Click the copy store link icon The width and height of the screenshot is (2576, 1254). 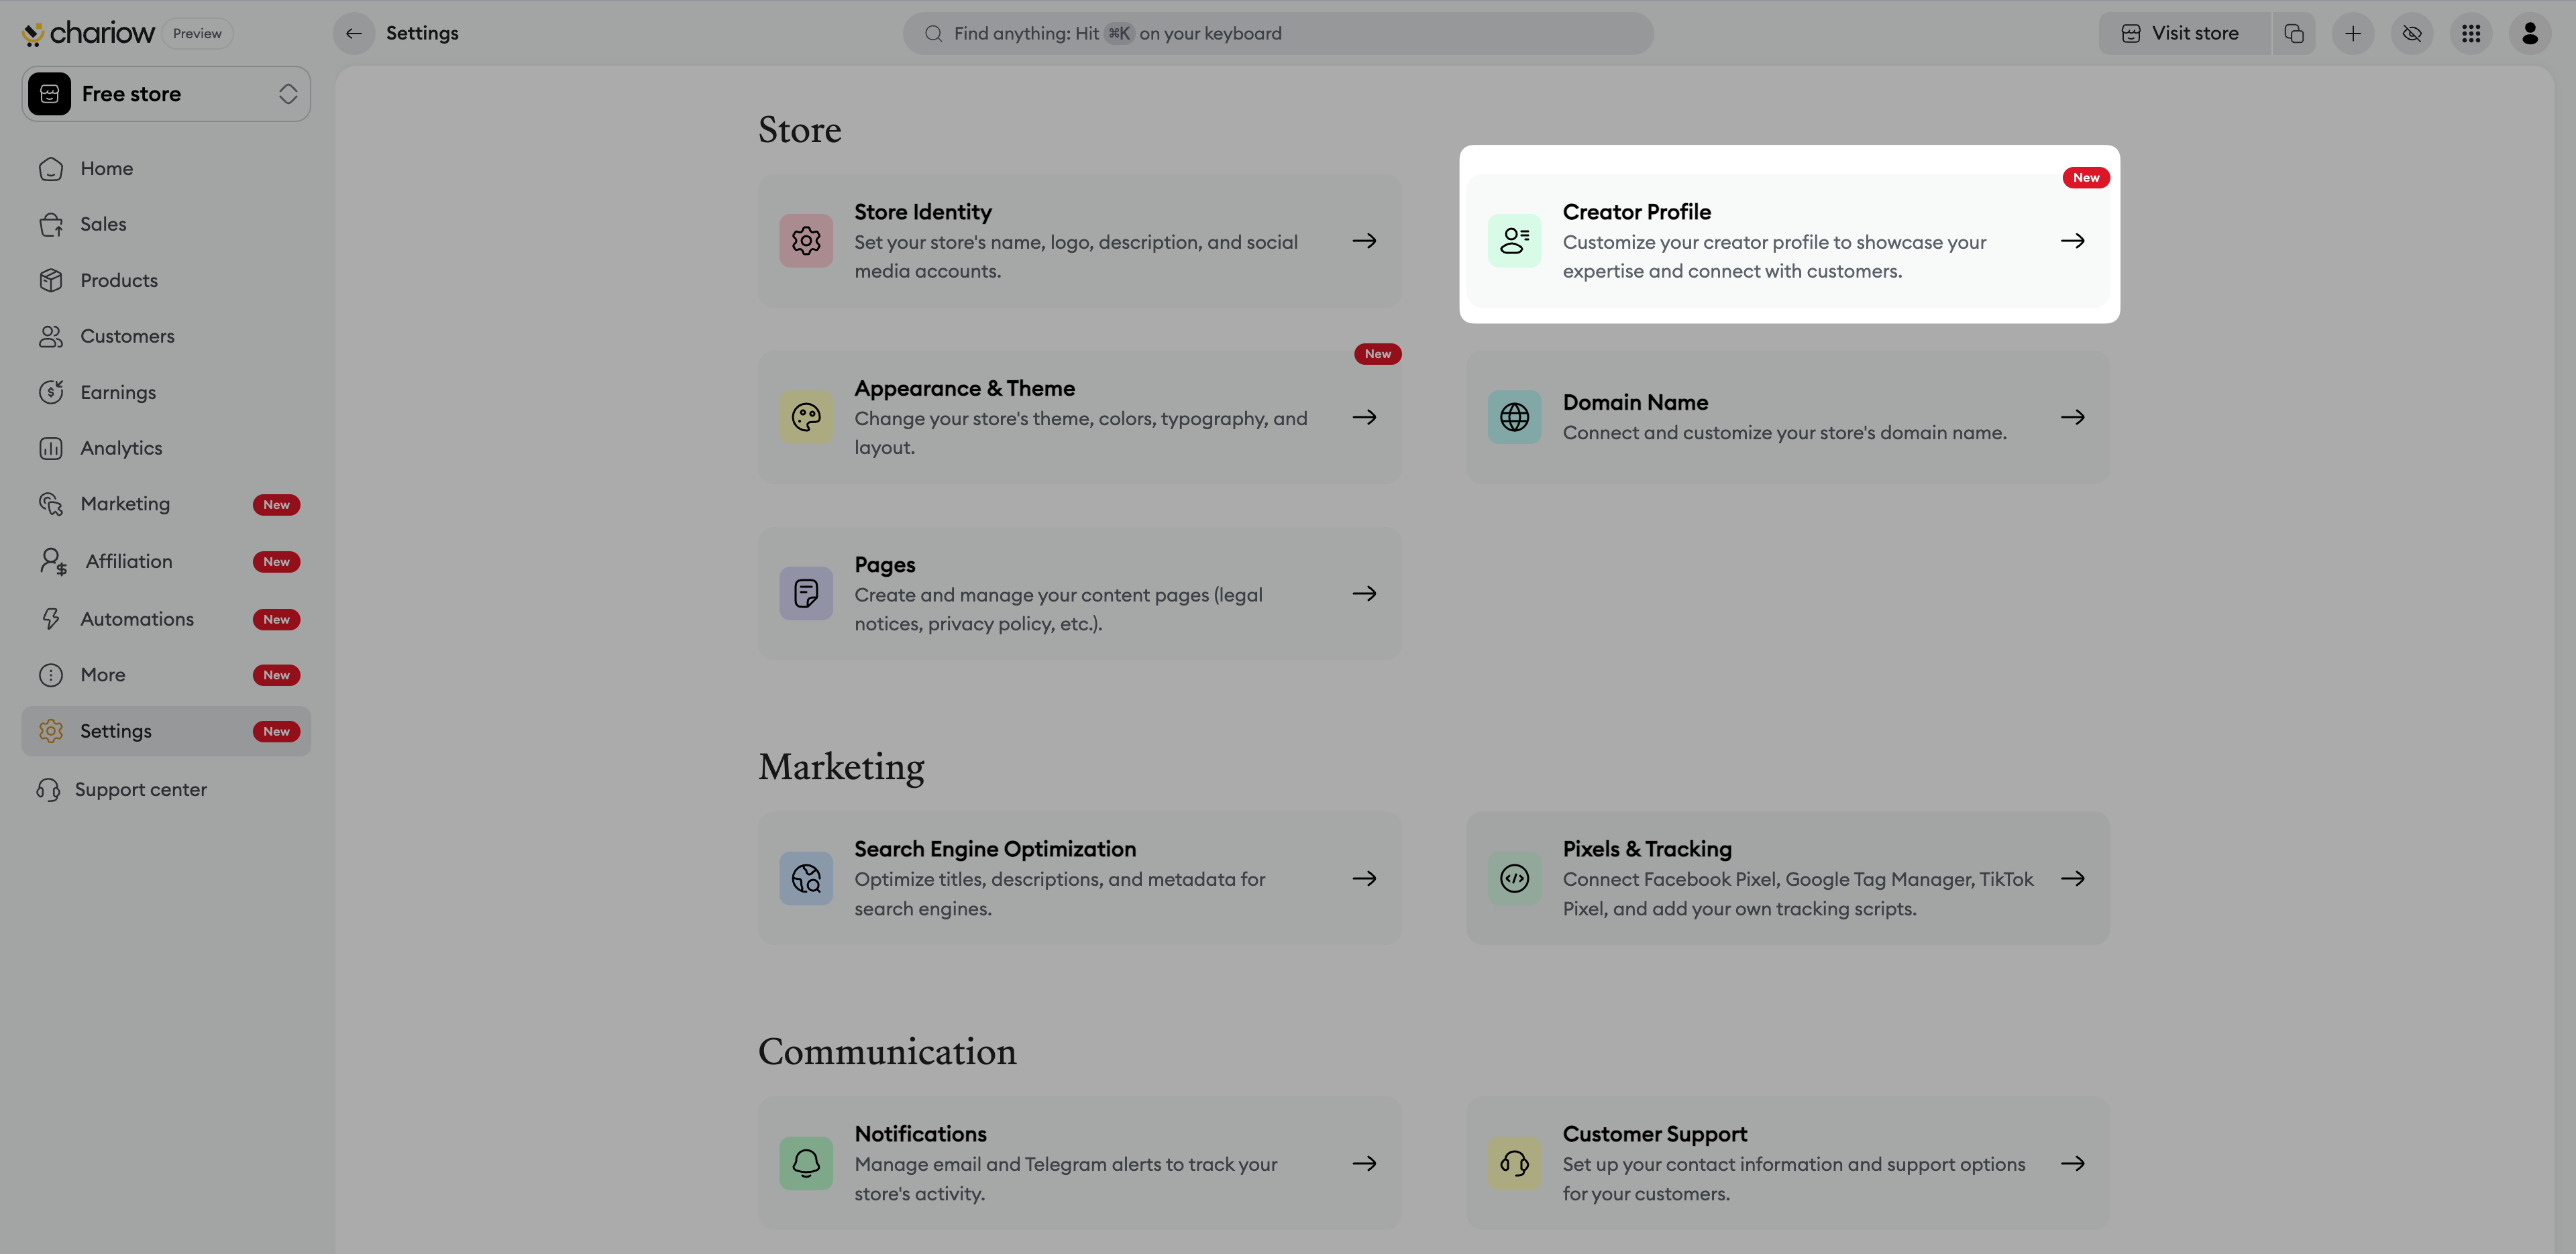click(x=2294, y=33)
